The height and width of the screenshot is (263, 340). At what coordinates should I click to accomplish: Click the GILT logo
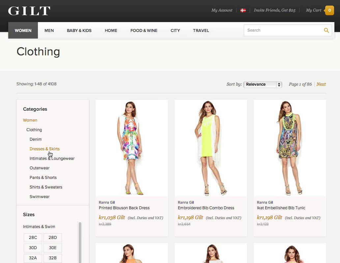29,11
